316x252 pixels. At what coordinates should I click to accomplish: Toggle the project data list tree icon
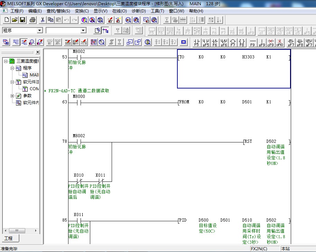(105, 30)
